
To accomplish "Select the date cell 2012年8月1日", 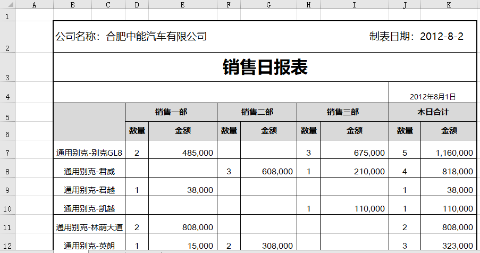I will point(433,97).
